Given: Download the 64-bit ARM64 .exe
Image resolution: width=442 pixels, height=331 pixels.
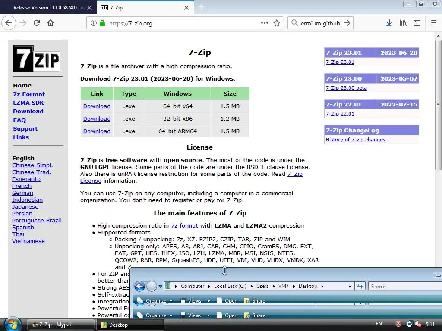Looking at the screenshot, I should 97,131.
